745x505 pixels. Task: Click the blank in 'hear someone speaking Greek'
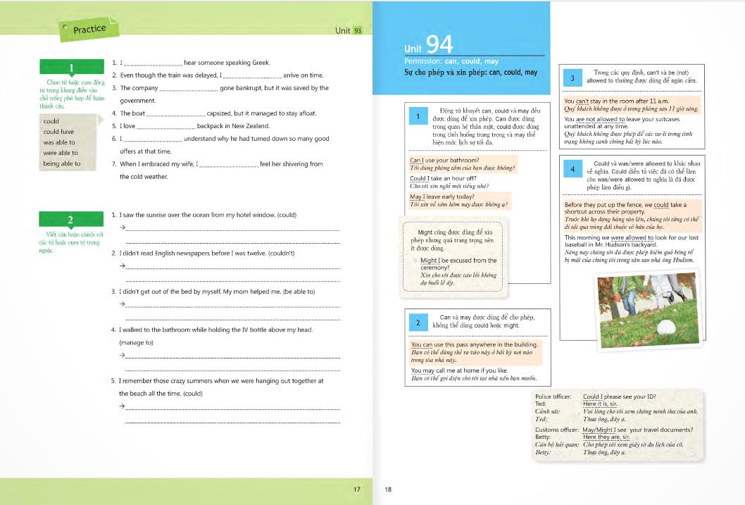[x=153, y=63]
